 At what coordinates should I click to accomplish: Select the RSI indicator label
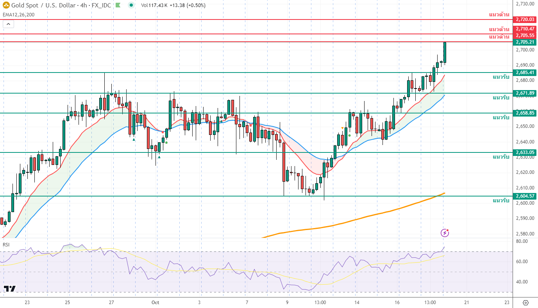pos(6,244)
